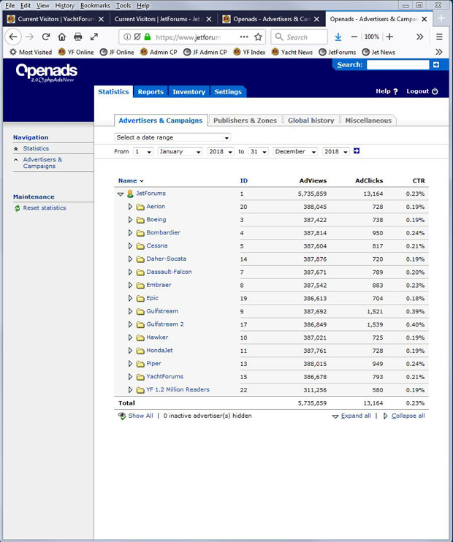Image resolution: width=453 pixels, height=542 pixels.
Task: Open page actions three-dot menu
Action: tap(244, 37)
